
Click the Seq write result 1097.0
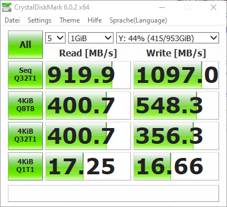pyautogui.click(x=176, y=75)
